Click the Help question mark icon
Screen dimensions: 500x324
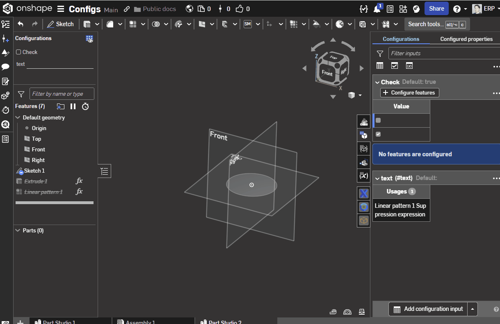click(457, 9)
